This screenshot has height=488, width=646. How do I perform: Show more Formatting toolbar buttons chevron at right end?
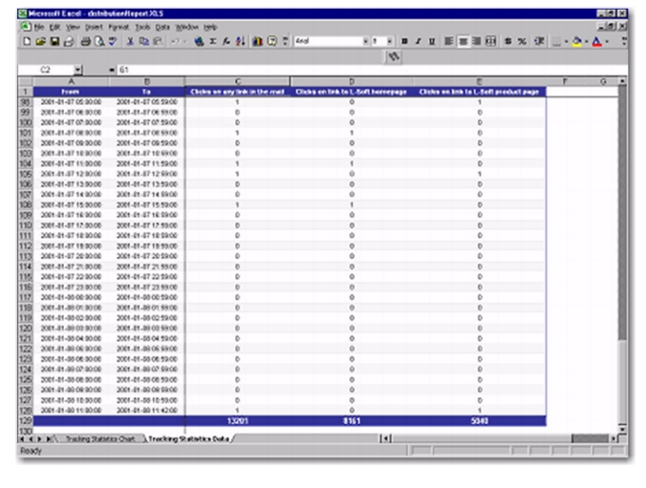(x=624, y=42)
